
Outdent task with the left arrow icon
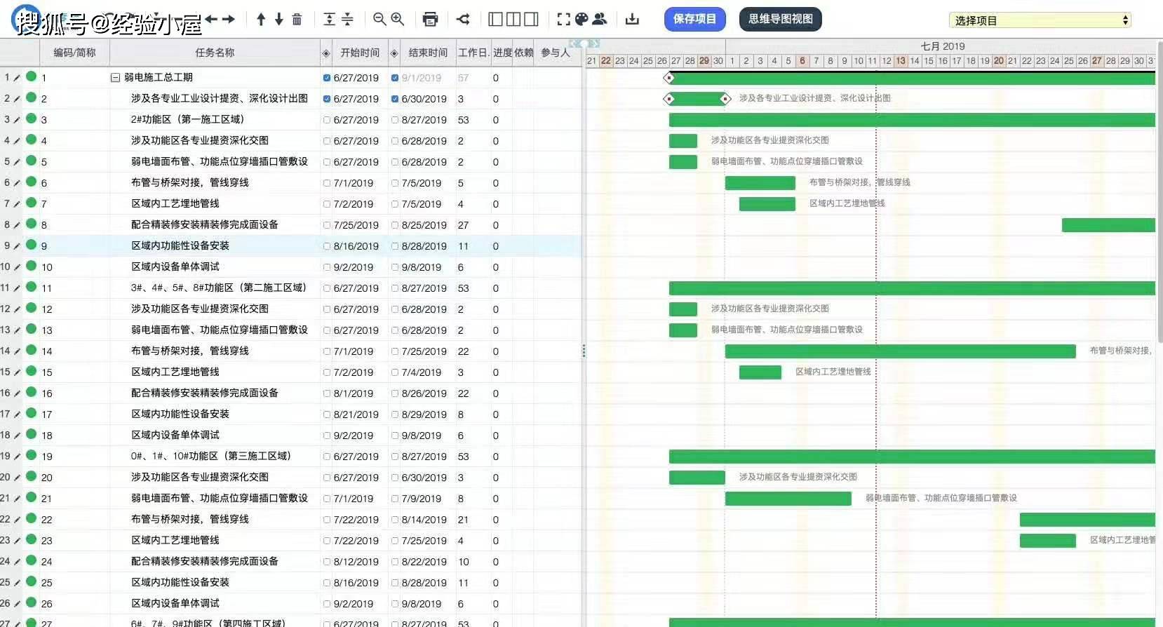click(211, 20)
